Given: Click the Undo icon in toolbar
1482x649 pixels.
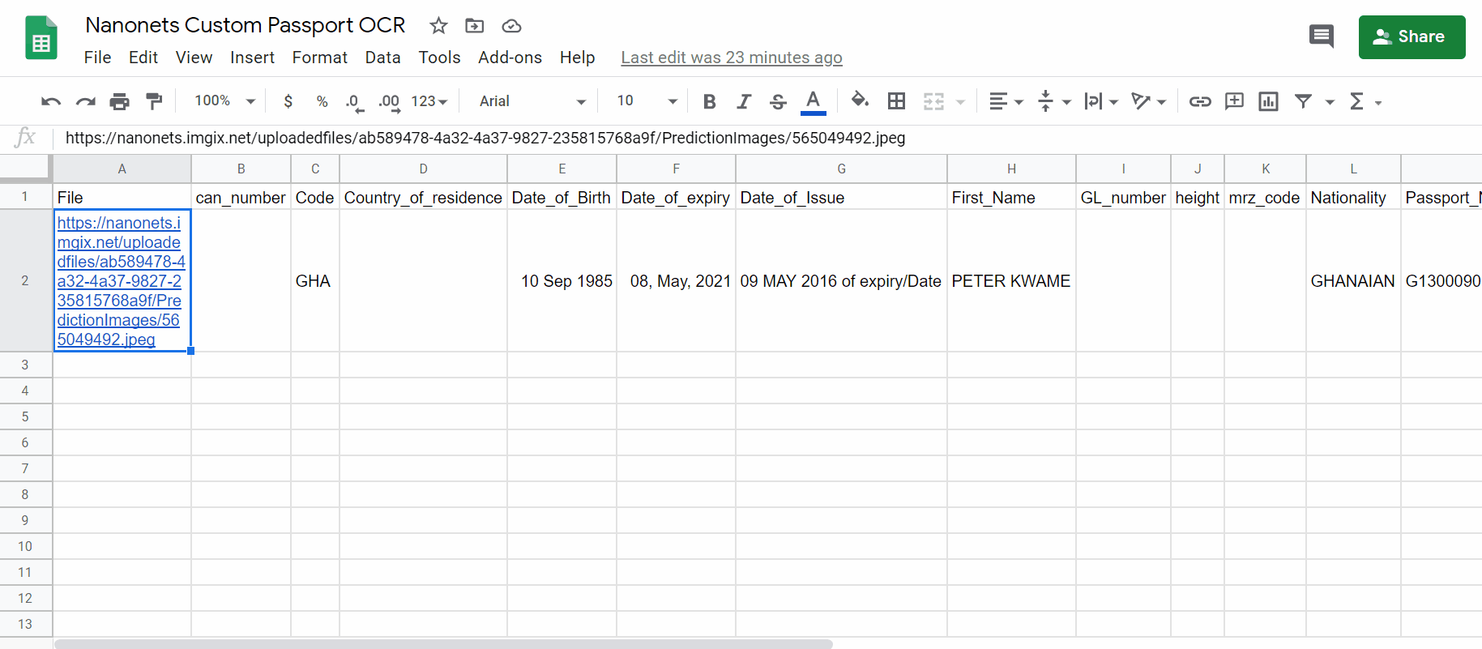Looking at the screenshot, I should (x=51, y=101).
